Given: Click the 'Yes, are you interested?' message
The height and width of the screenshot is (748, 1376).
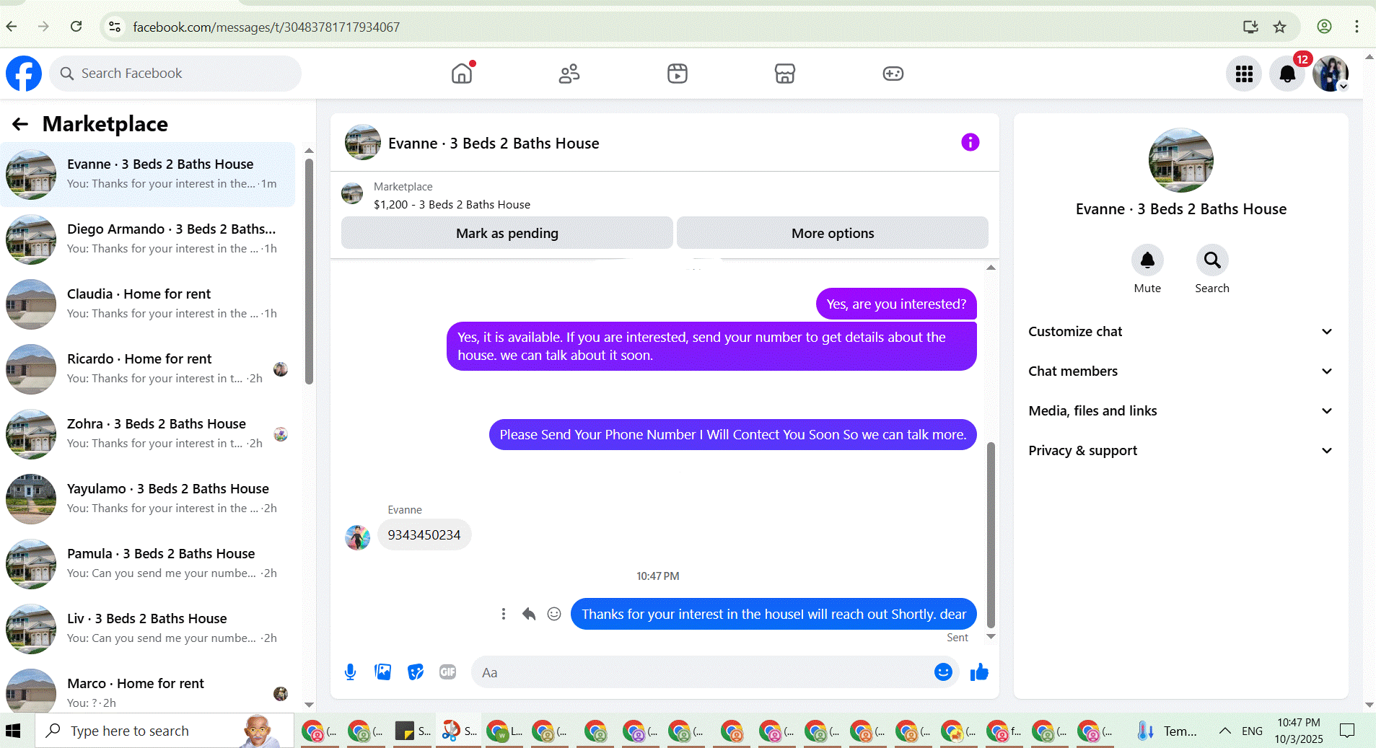Looking at the screenshot, I should [x=896, y=304].
